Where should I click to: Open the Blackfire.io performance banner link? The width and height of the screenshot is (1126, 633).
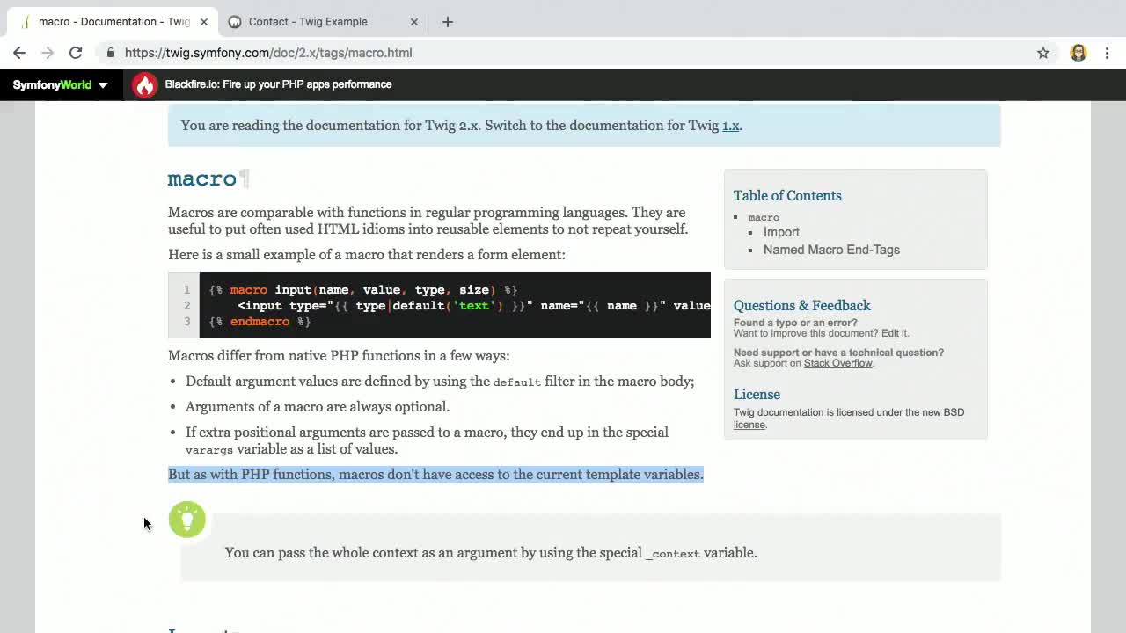click(x=278, y=84)
